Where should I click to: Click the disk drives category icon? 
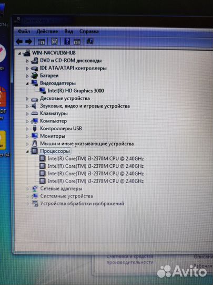point(34,99)
